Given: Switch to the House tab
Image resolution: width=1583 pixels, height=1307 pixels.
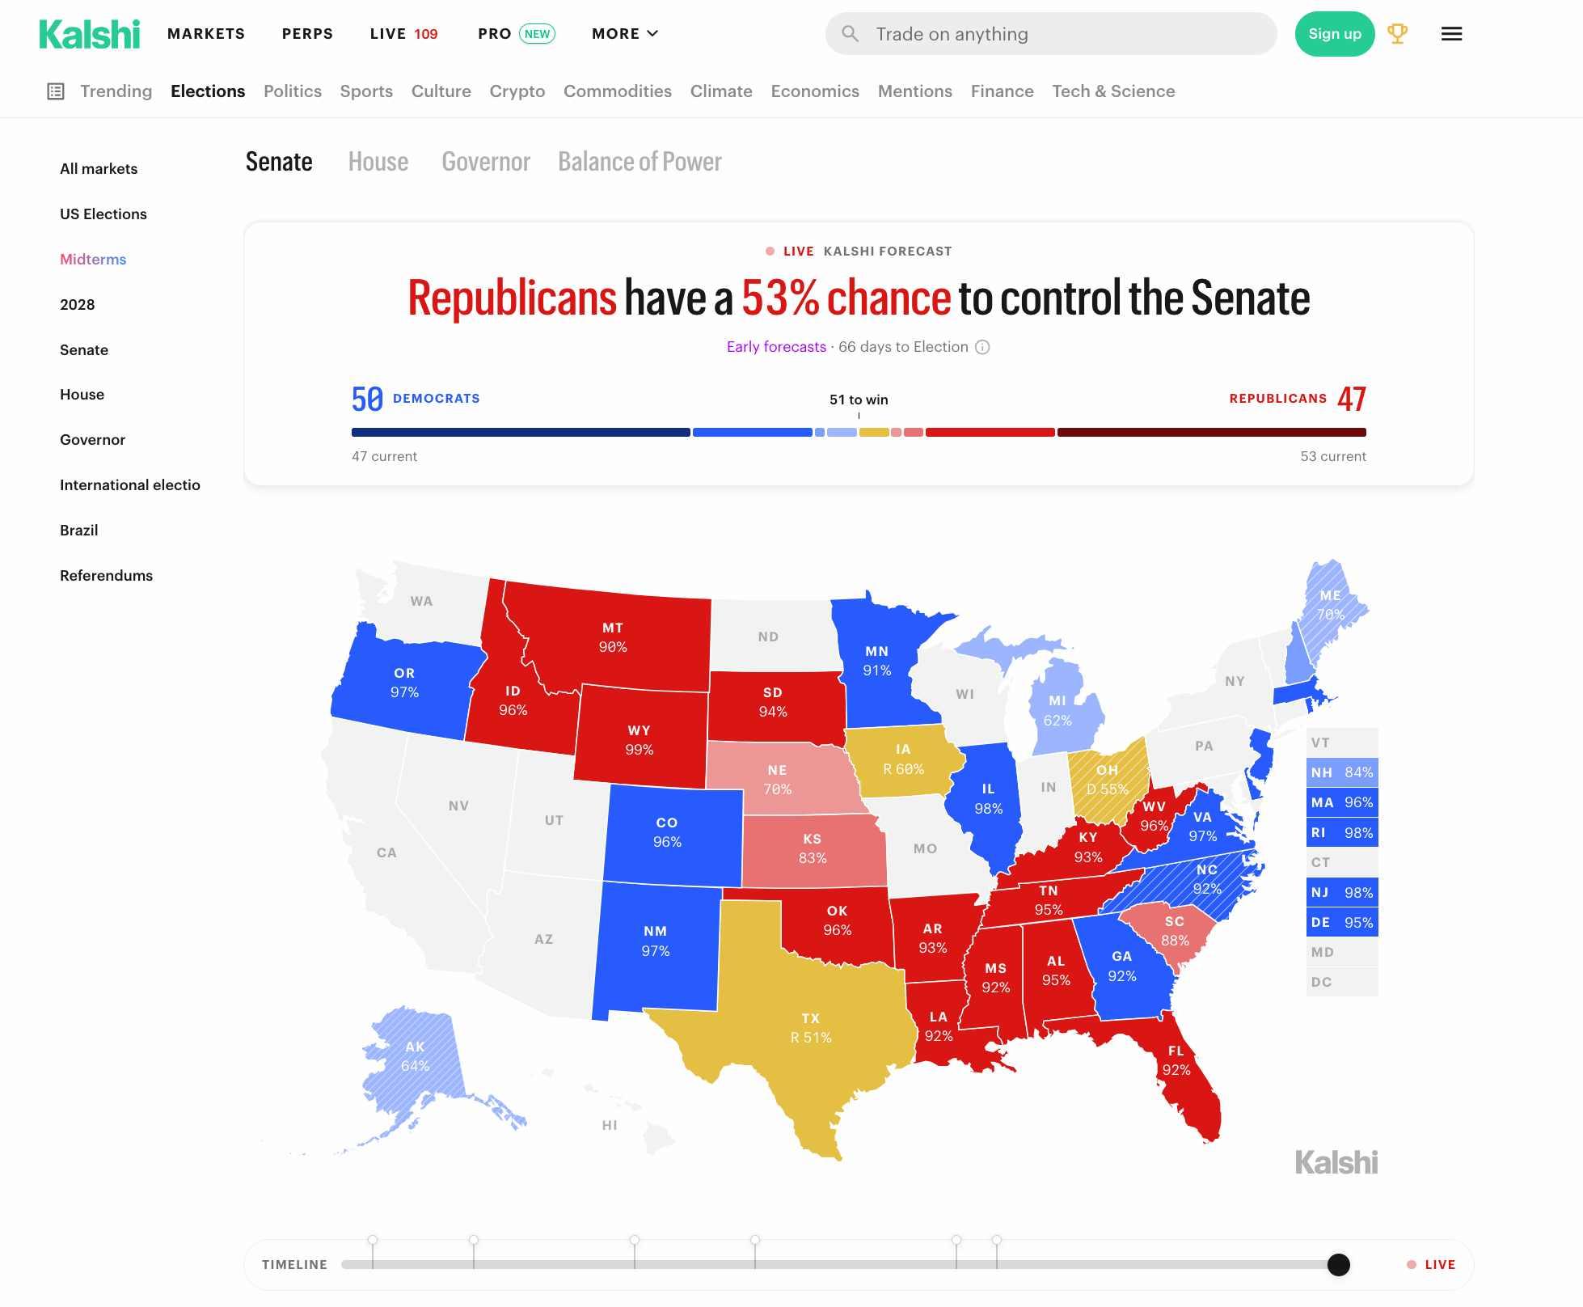Looking at the screenshot, I should point(378,162).
